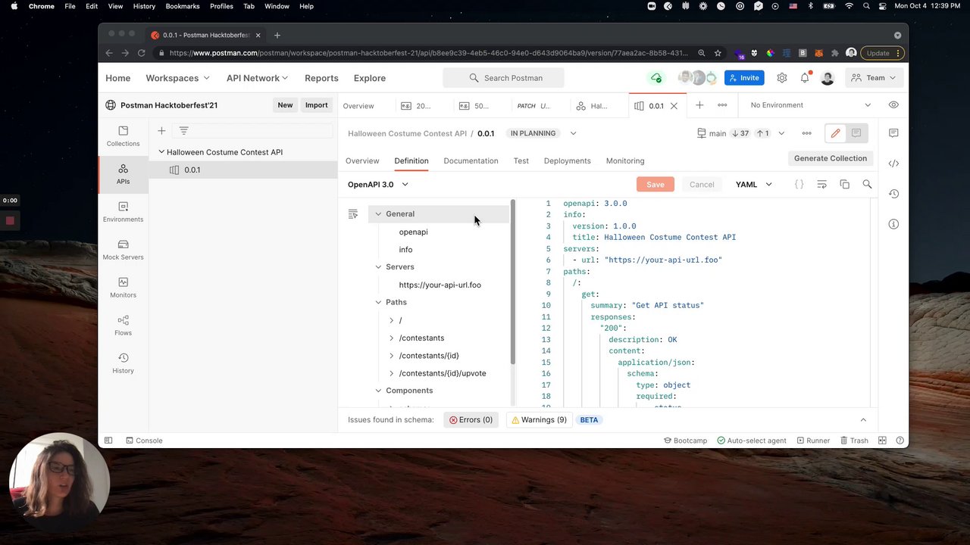Open the two-pane view icon in status bar
Image resolution: width=970 pixels, height=545 pixels.
(x=882, y=441)
